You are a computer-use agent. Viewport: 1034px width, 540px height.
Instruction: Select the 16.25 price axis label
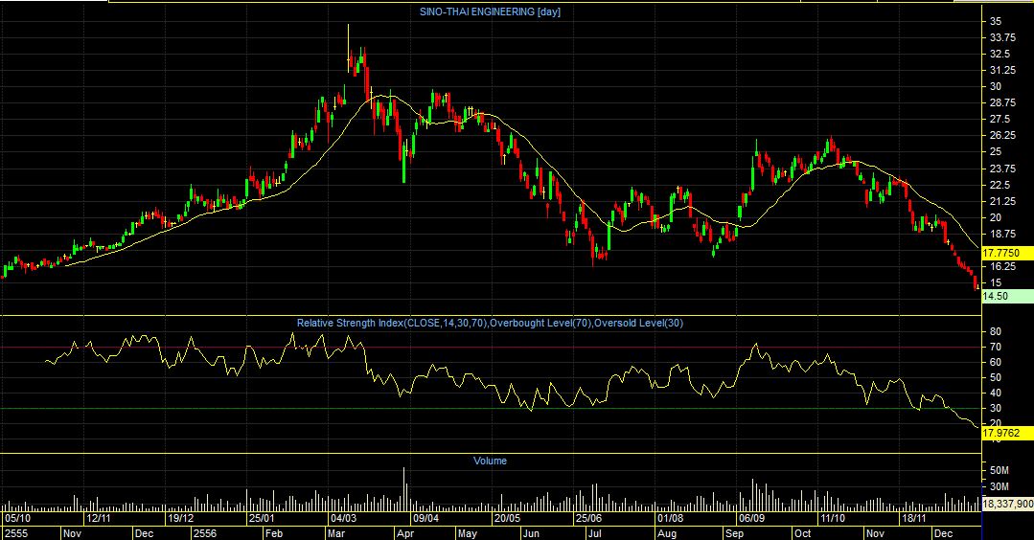[1001, 267]
